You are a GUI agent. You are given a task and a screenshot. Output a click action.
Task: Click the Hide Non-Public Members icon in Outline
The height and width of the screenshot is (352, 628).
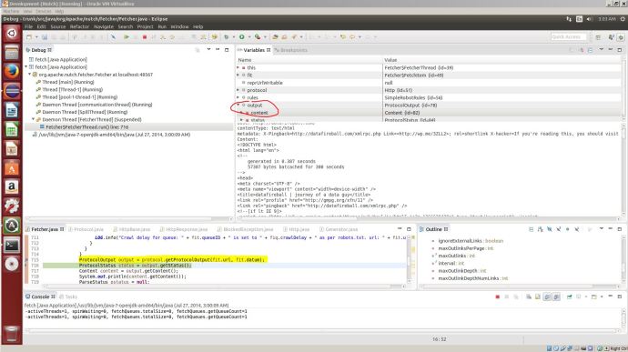point(568,229)
